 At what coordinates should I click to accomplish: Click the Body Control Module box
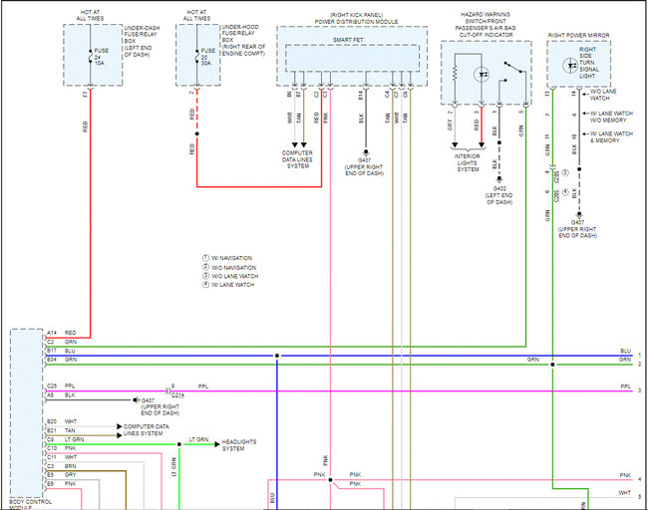coord(27,413)
